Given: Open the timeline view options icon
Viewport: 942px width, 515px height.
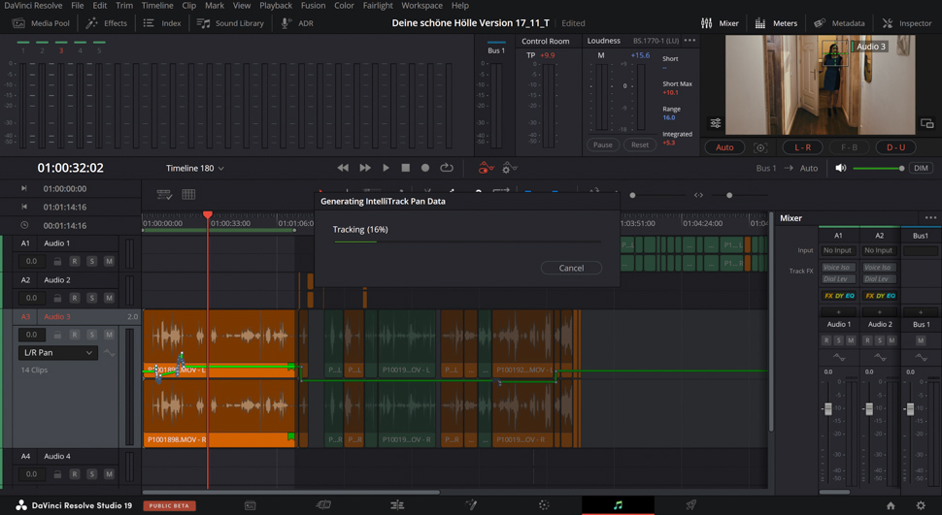Looking at the screenshot, I should coord(164,195).
